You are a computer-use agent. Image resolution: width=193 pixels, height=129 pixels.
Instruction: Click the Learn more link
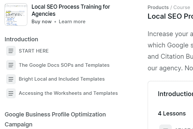click(x=72, y=22)
